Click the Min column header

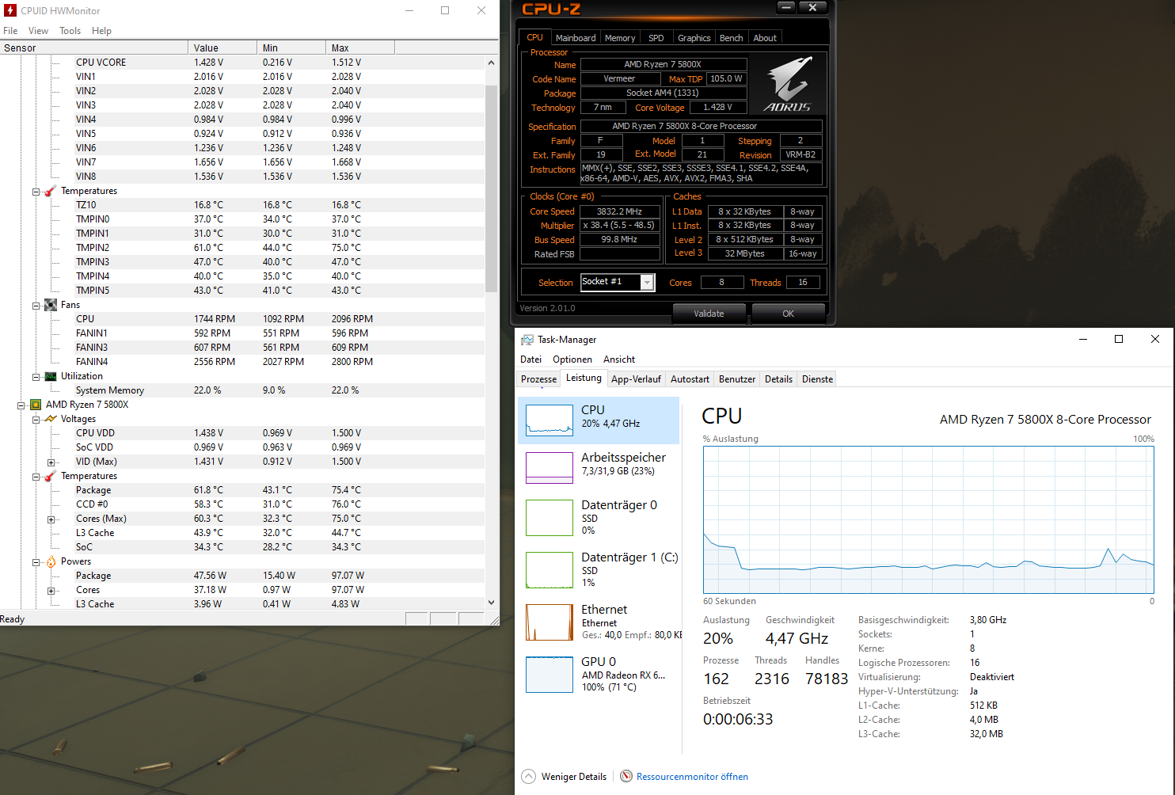[292, 48]
